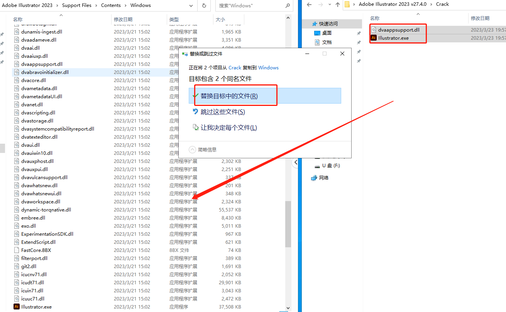Sort by 修改日期 column in Crack folder
Image resolution: width=506 pixels, height=312 pixels.
(480, 18)
